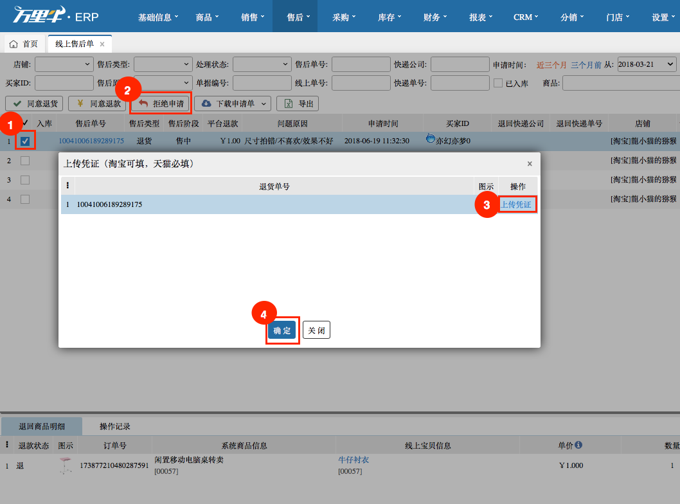Click the yen icon on 同意退款
Viewport: 680px width, 504px height.
(x=80, y=104)
